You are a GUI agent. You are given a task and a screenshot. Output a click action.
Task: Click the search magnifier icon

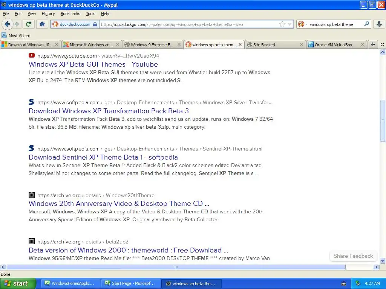[366, 24]
